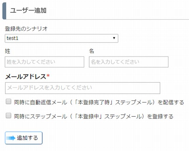Click into the メールアドレス input field
The image size is (189, 151).
(x=83, y=88)
